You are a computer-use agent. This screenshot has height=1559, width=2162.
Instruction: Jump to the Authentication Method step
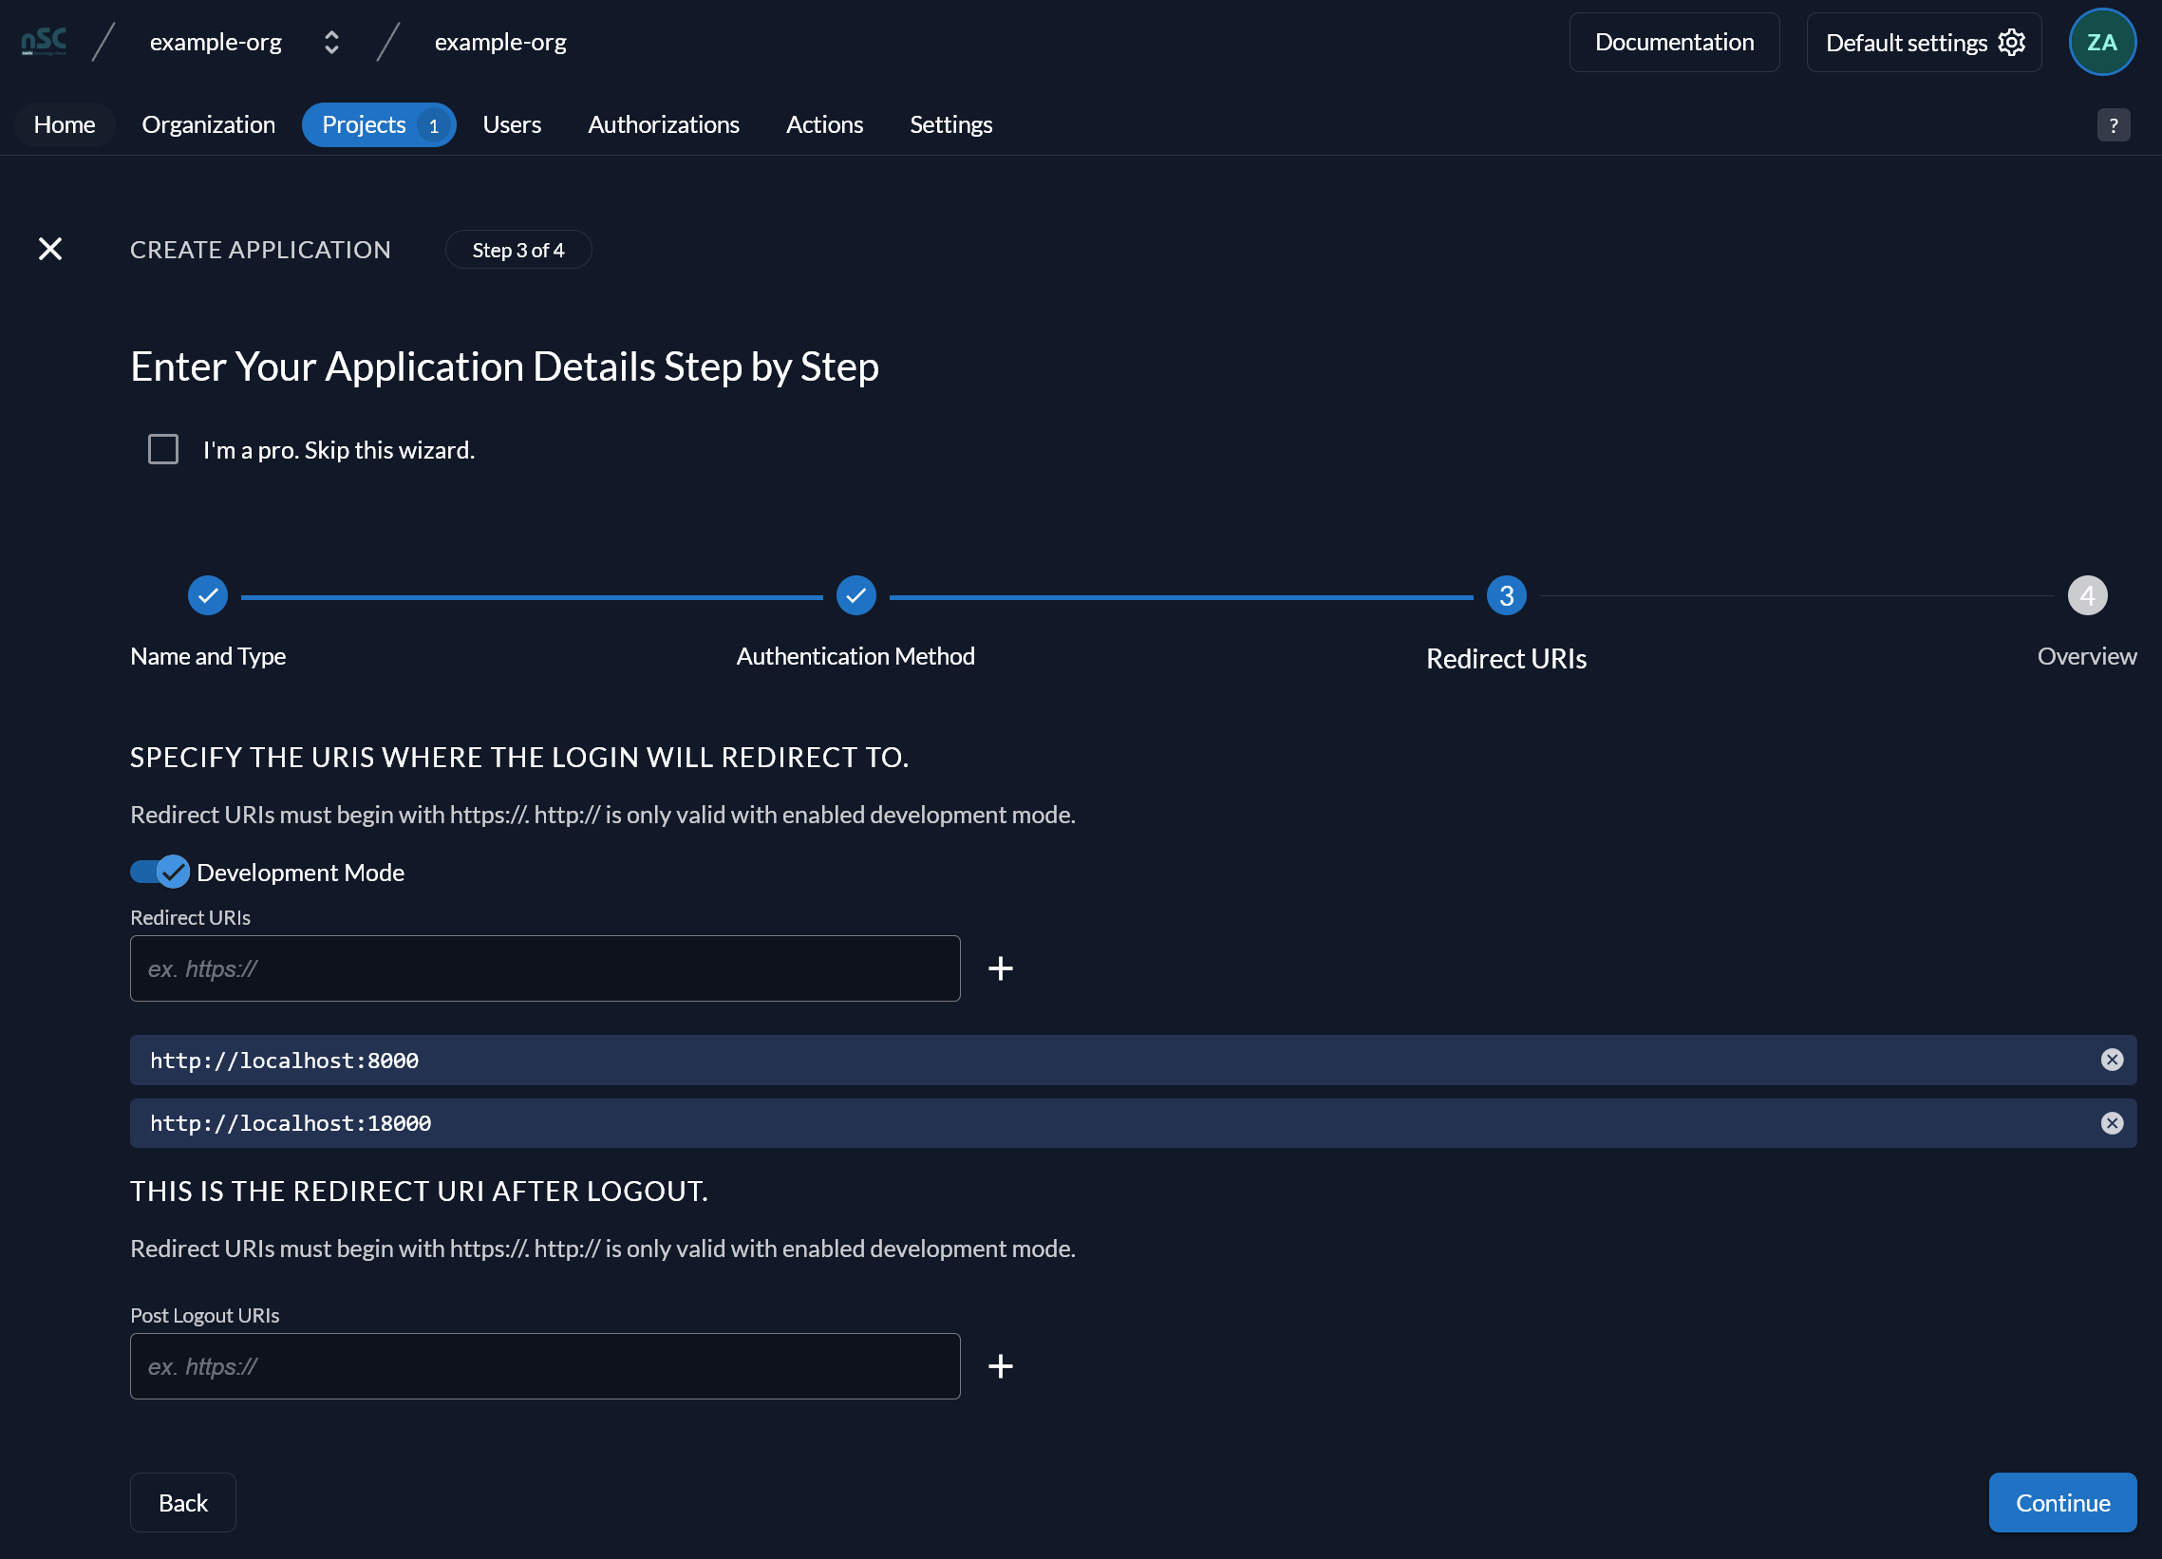[x=856, y=595]
